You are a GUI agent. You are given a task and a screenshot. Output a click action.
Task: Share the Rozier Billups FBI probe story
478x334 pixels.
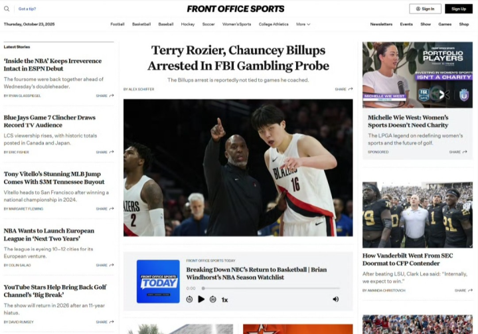pos(344,89)
